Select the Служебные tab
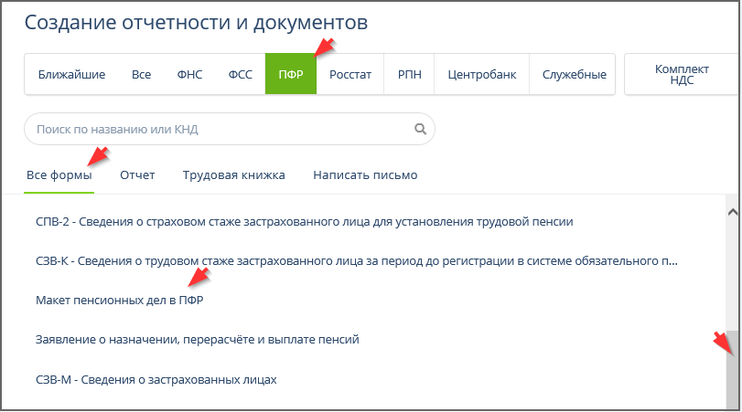The height and width of the screenshot is (412, 742). [x=574, y=74]
